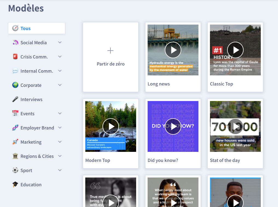Open the Canada forest landscape thumbnail

[x=111, y=126]
